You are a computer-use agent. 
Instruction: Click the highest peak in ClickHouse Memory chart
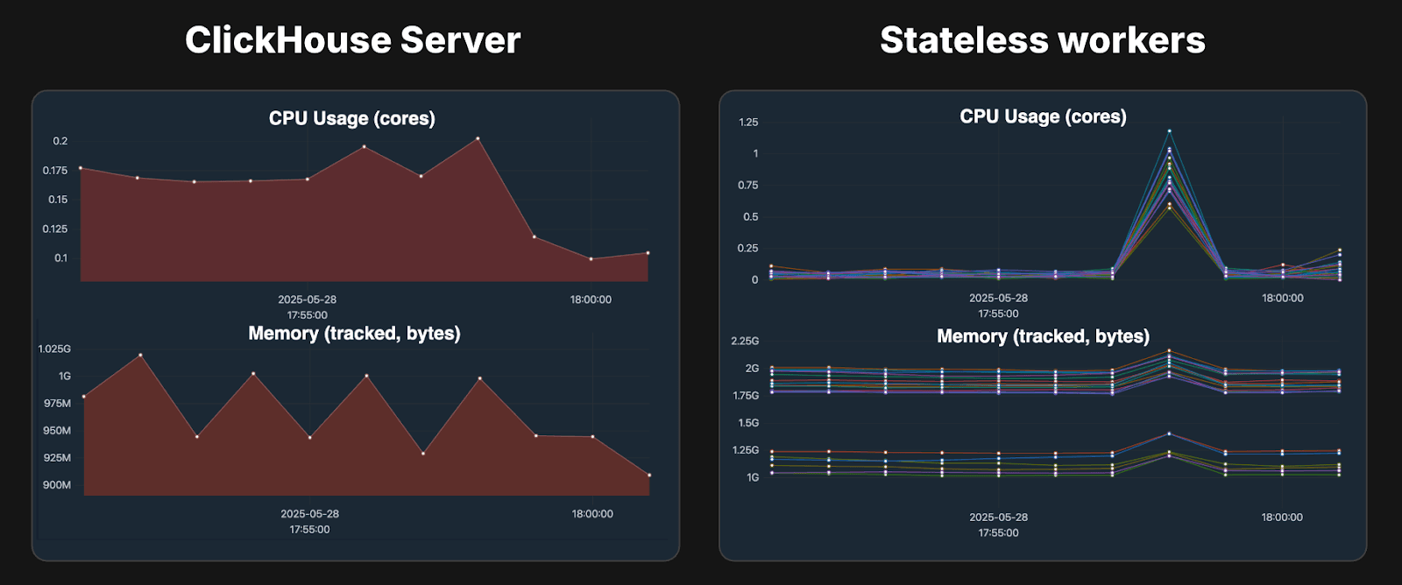coord(140,355)
